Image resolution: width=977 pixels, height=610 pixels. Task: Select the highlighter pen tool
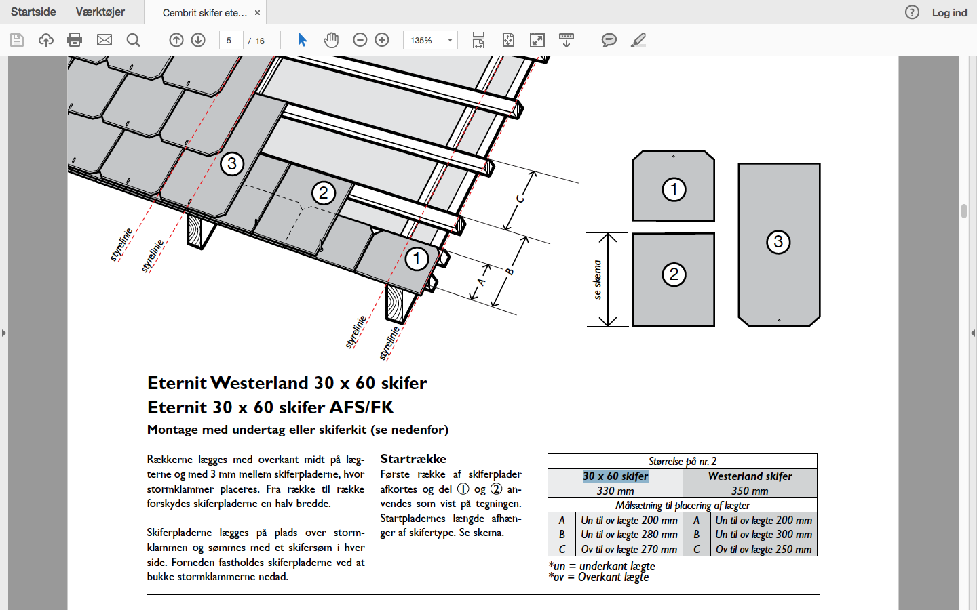coord(638,40)
